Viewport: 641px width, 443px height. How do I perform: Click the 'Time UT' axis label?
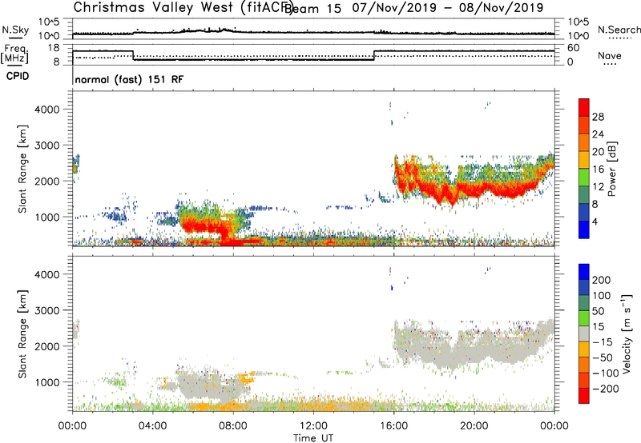click(313, 437)
